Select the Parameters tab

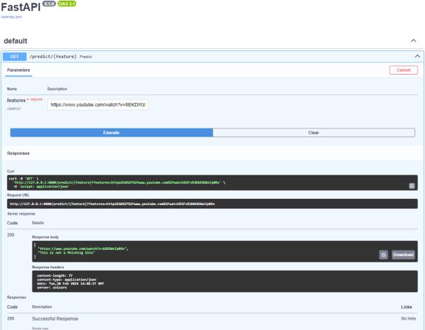click(x=19, y=70)
